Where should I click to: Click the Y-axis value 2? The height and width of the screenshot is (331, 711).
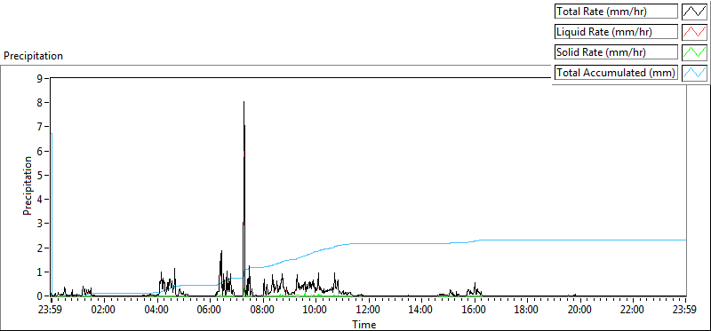[x=40, y=248]
